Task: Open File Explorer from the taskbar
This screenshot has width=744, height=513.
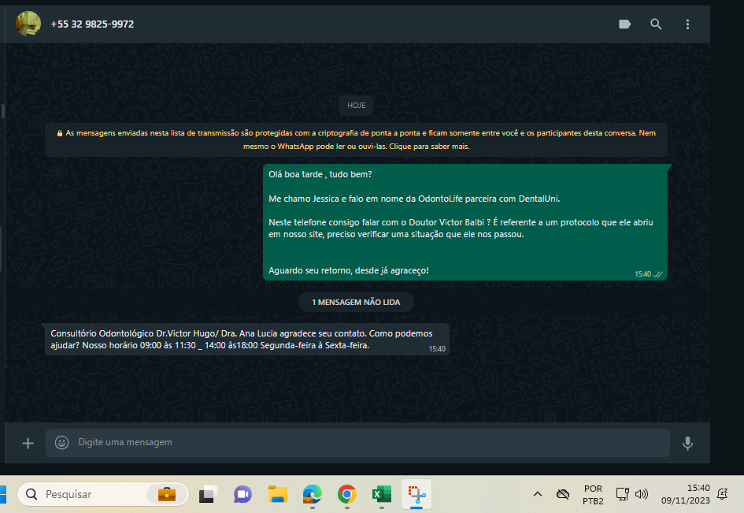Action: [278, 494]
